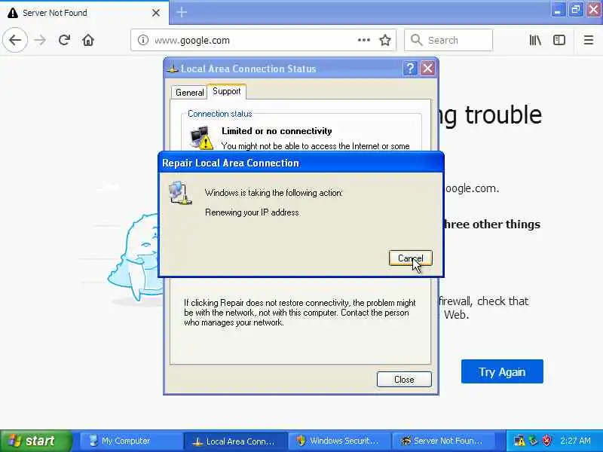Restore down the Firefox window
Image resolution: width=603 pixels, height=452 pixels.
tap(575, 10)
